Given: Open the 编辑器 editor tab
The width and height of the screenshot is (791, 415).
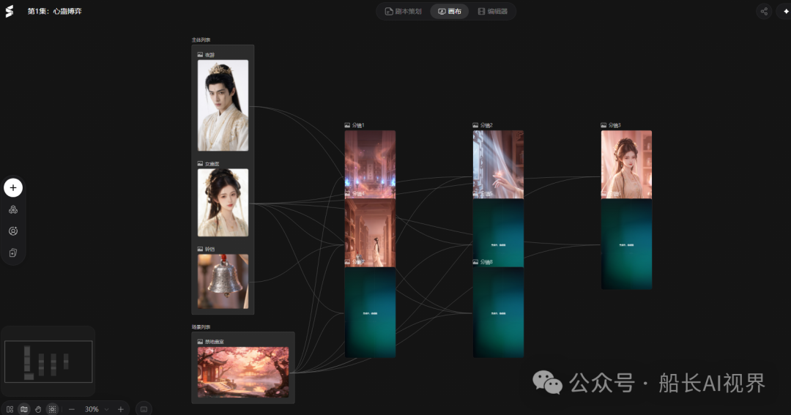Looking at the screenshot, I should [493, 11].
